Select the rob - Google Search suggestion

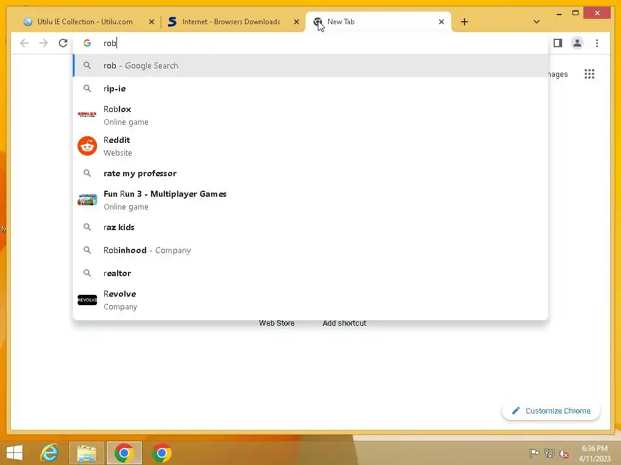(x=311, y=65)
